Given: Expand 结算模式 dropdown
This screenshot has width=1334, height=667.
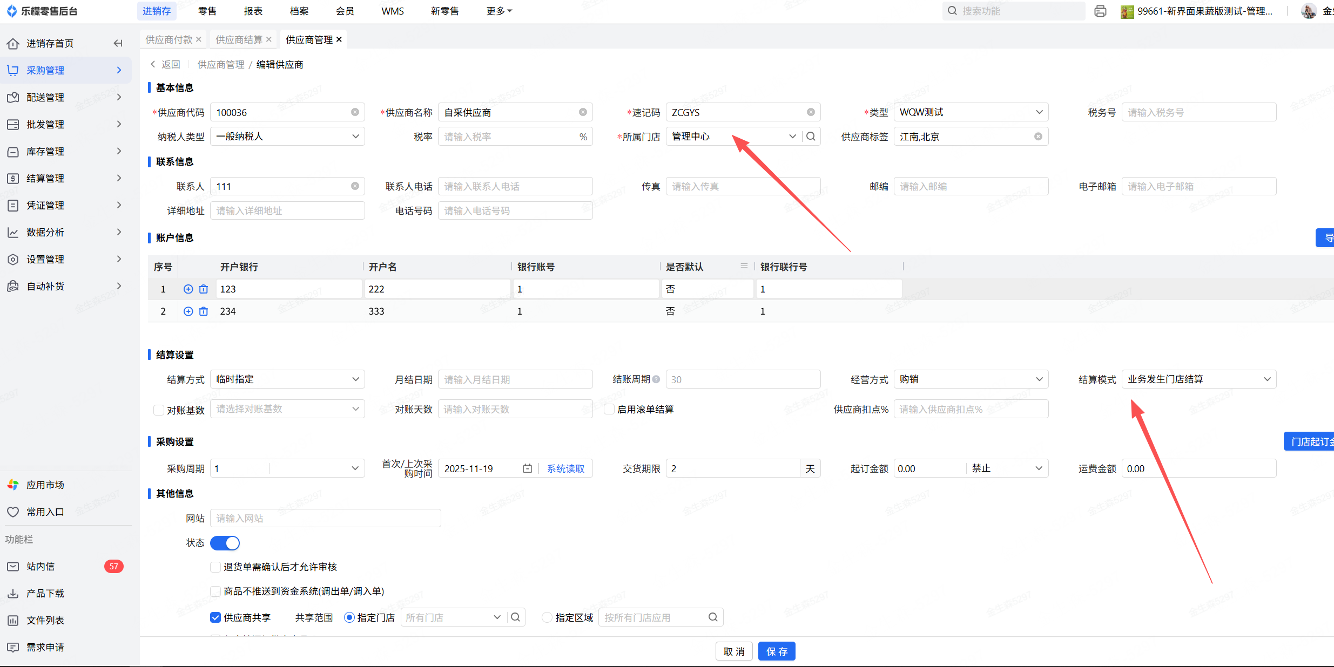Looking at the screenshot, I should coord(1199,379).
